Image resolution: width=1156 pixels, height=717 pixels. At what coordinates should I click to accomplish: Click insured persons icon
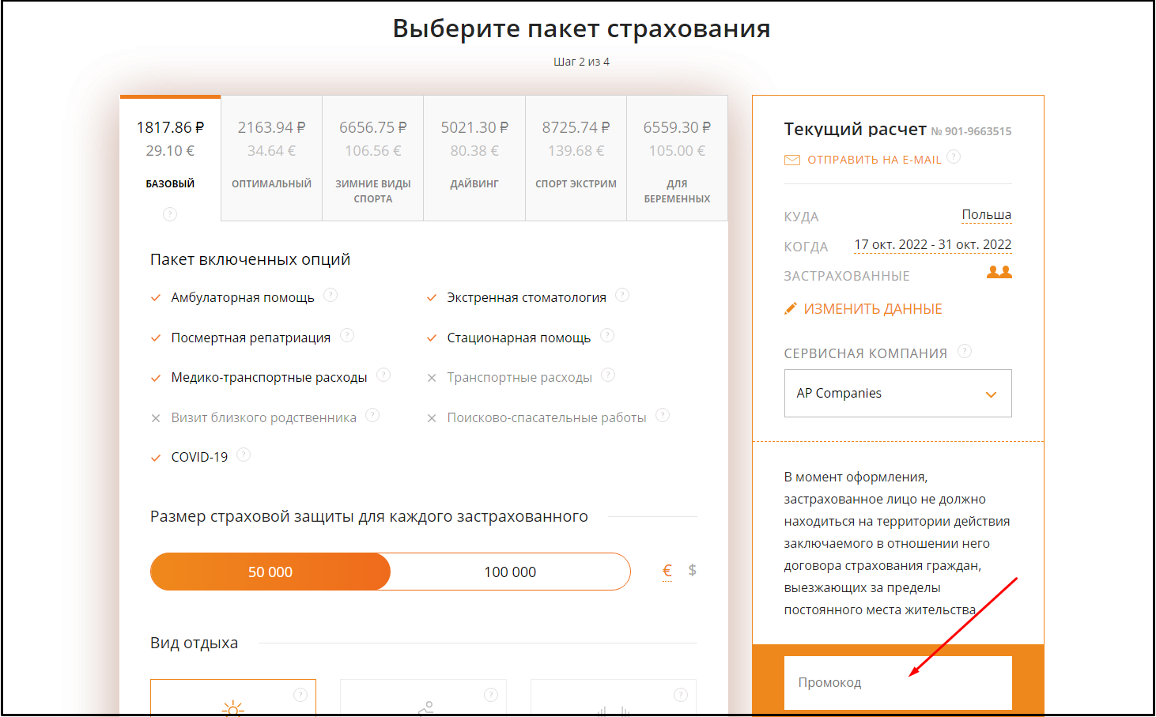999,272
